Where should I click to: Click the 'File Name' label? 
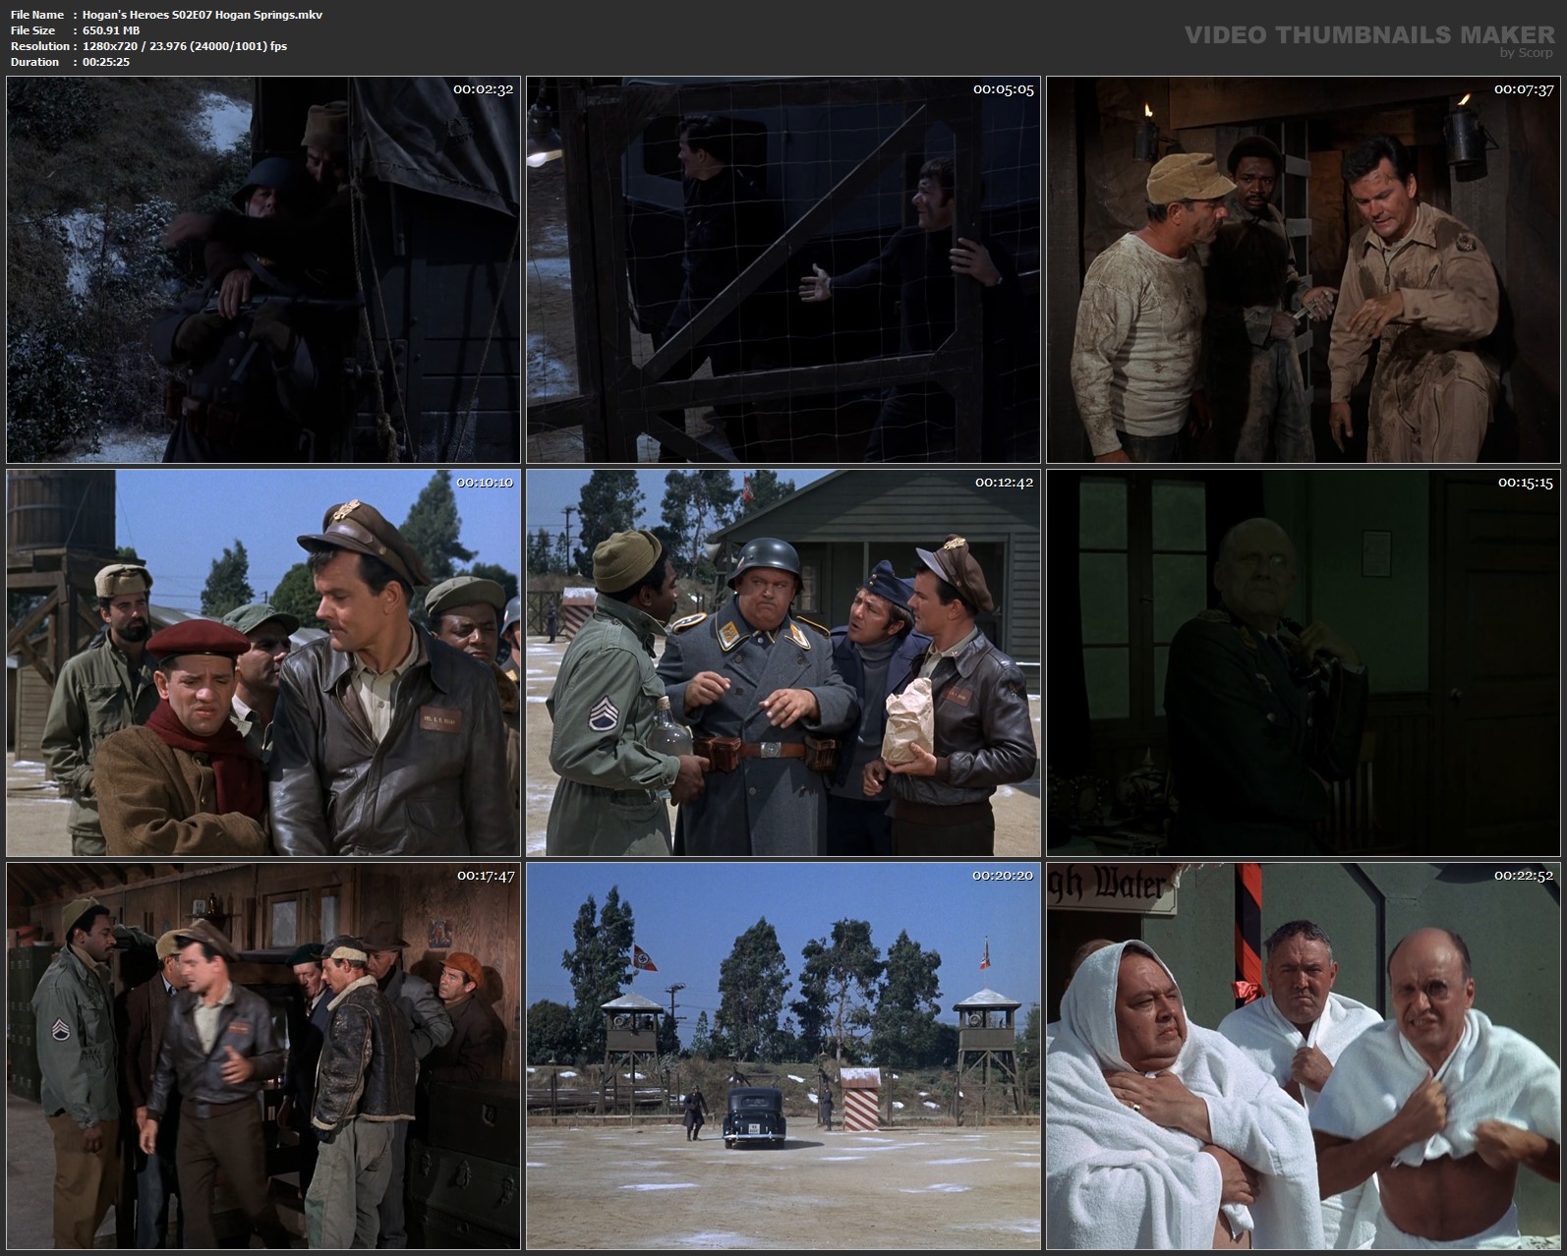pos(37,15)
